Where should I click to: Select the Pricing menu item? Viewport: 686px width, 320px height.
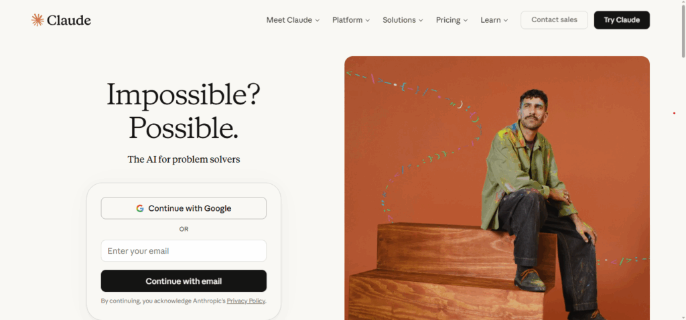click(448, 20)
